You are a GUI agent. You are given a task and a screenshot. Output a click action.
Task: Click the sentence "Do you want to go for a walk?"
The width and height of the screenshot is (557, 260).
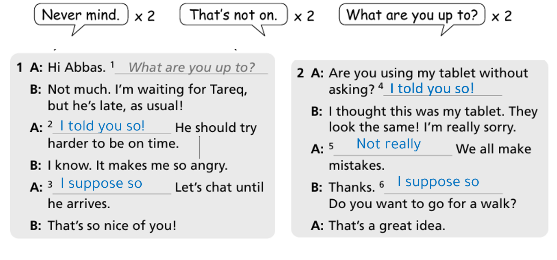point(423,204)
